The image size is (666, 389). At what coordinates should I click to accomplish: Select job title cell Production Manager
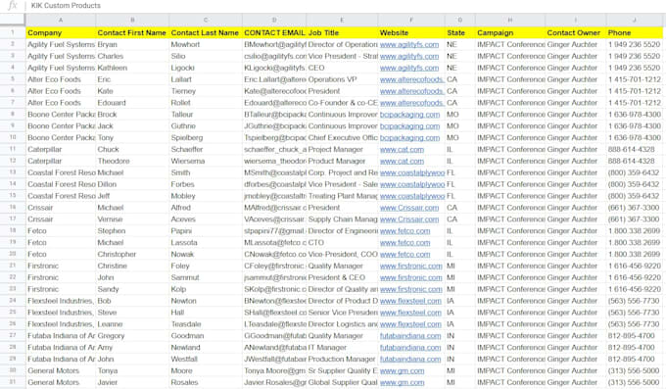342,360
